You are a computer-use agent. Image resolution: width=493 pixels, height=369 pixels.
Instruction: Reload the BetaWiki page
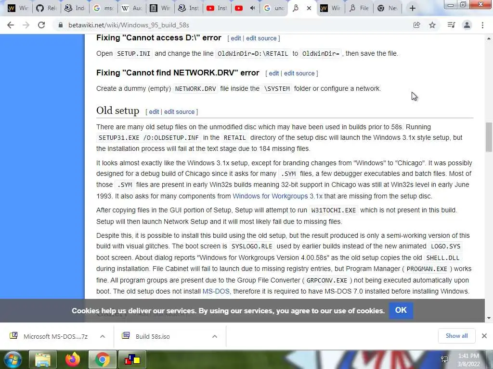pos(41,25)
